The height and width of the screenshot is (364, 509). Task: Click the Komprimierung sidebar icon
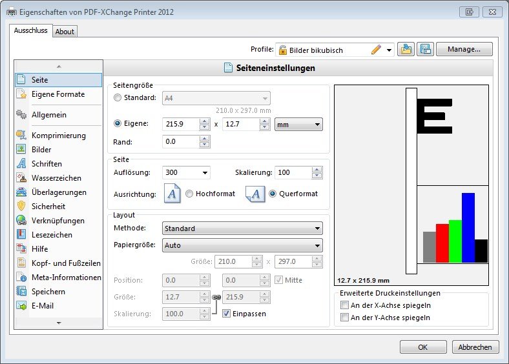(x=21, y=136)
